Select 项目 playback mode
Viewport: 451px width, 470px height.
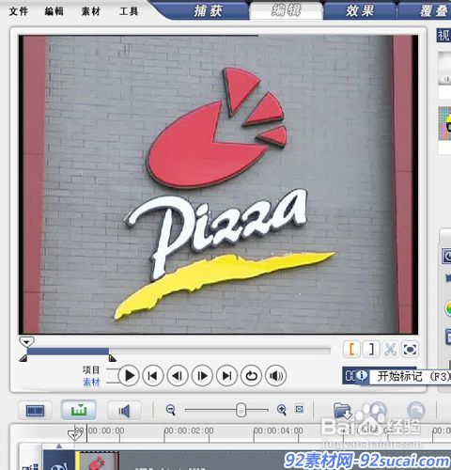click(x=91, y=369)
